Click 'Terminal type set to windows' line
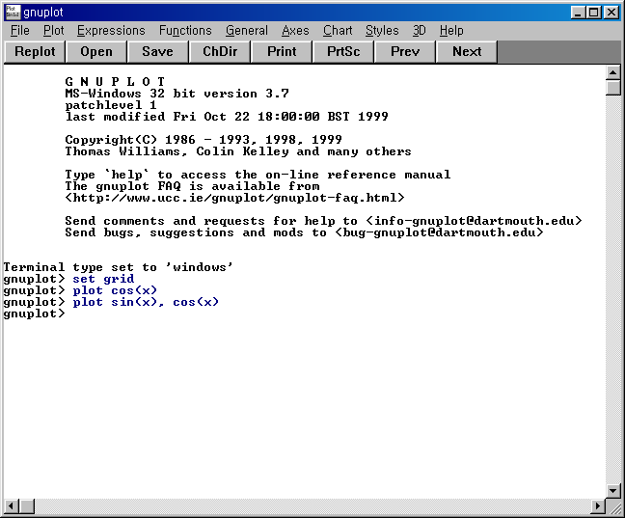The image size is (625, 518). click(x=118, y=267)
